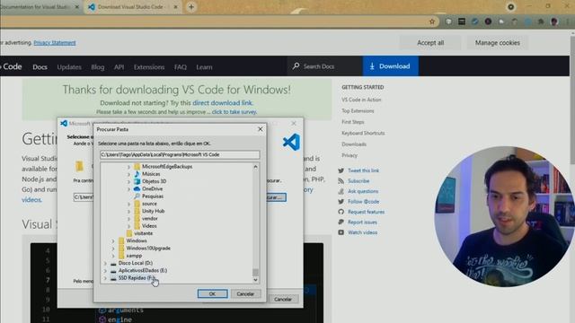Click the Tweet this link Twitter icon

341,170
